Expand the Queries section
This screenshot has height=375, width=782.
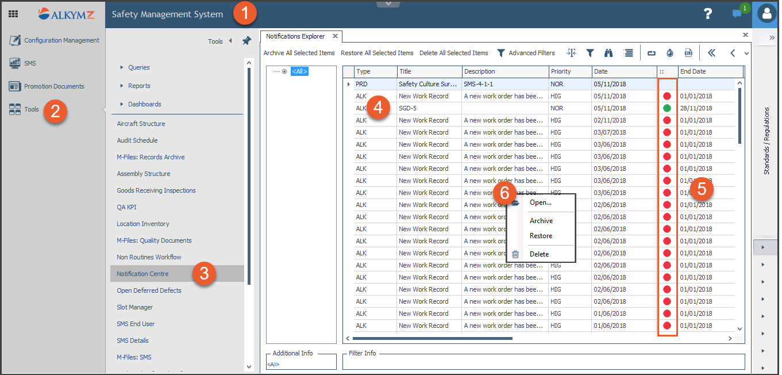[122, 67]
